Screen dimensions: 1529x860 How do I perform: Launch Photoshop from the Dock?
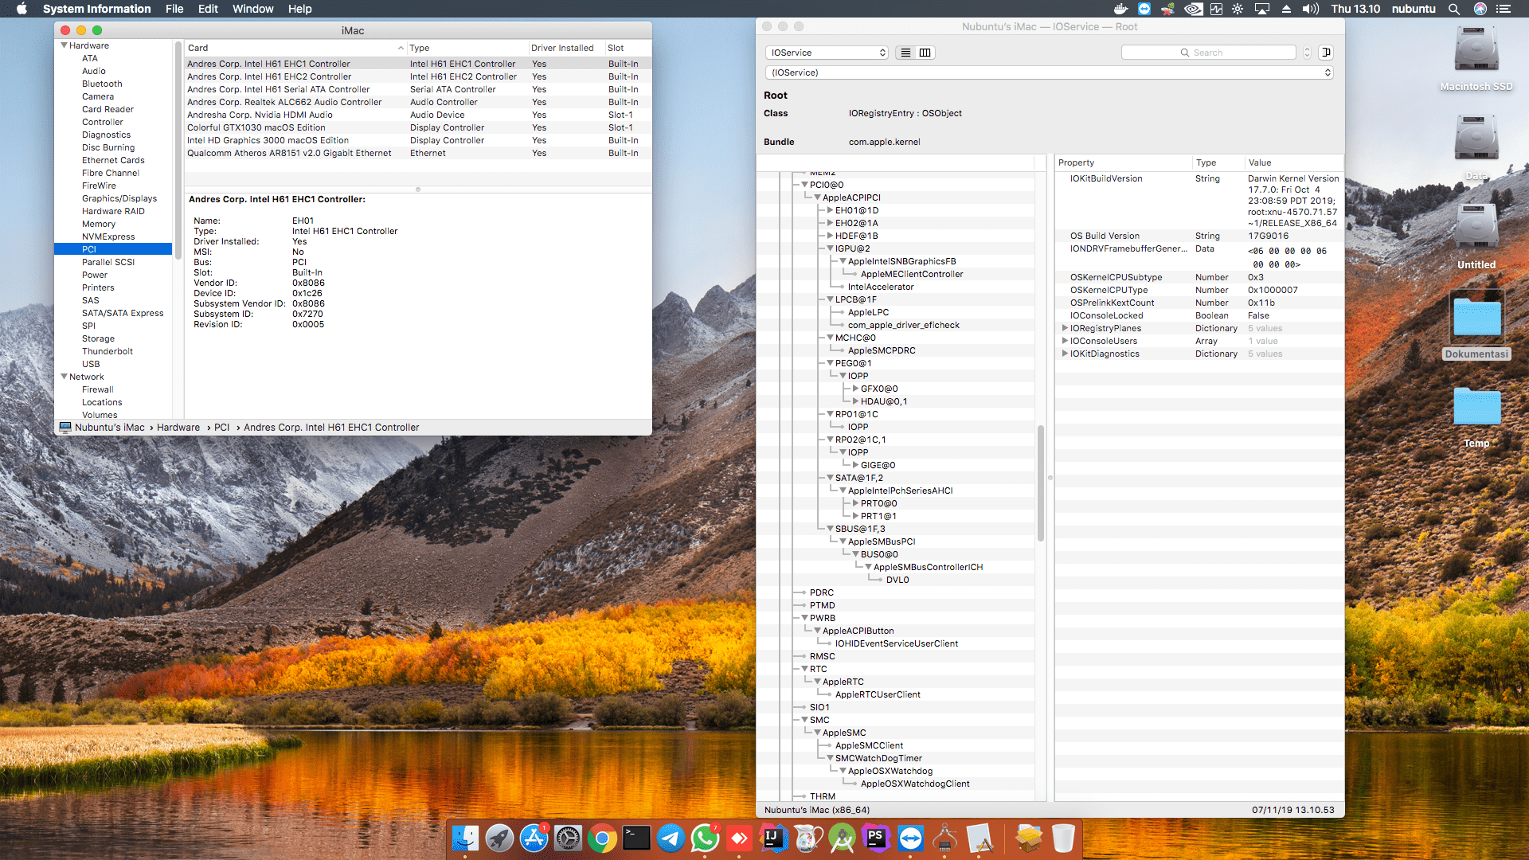[876, 838]
